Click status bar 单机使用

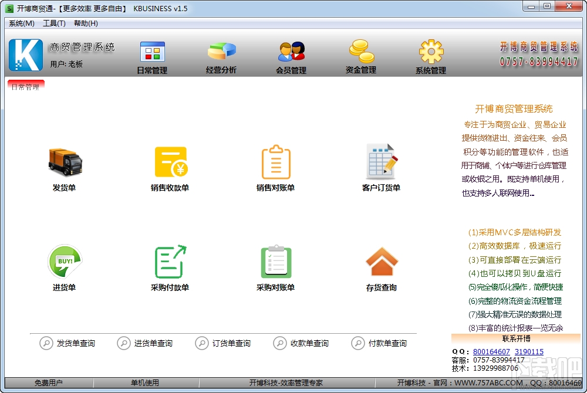[x=145, y=383]
